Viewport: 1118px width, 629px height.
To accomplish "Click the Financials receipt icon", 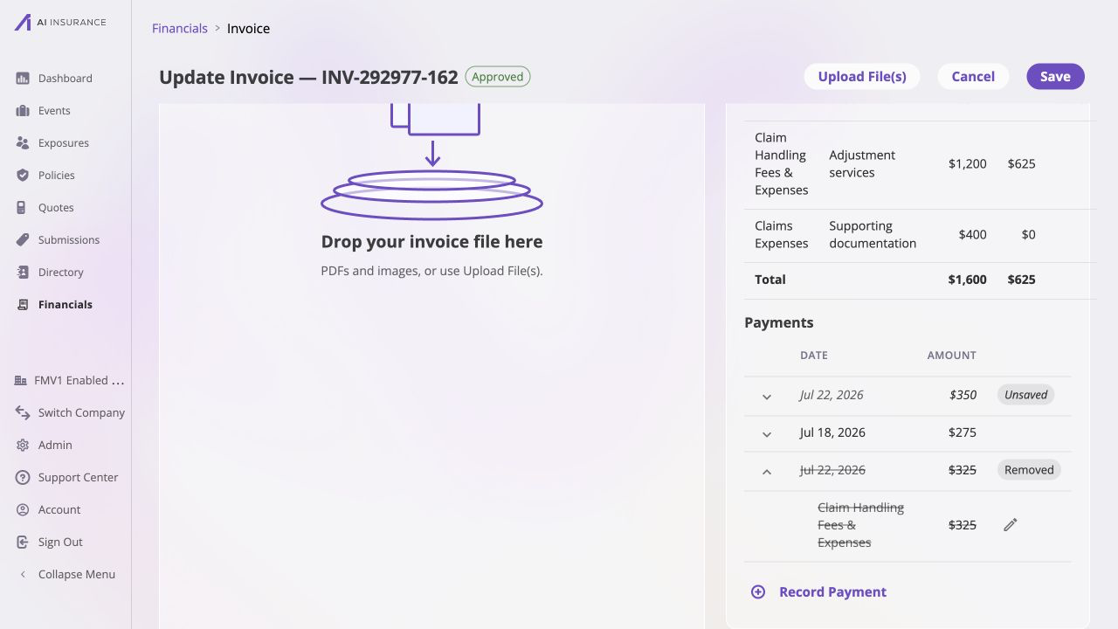I will [x=23, y=305].
